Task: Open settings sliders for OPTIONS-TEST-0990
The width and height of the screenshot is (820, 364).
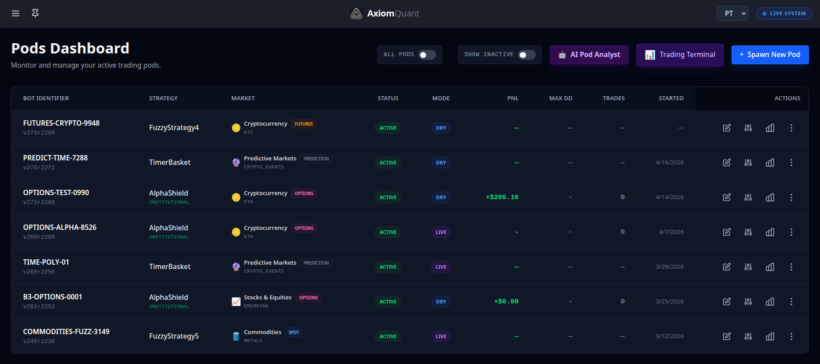Action: pos(748,197)
